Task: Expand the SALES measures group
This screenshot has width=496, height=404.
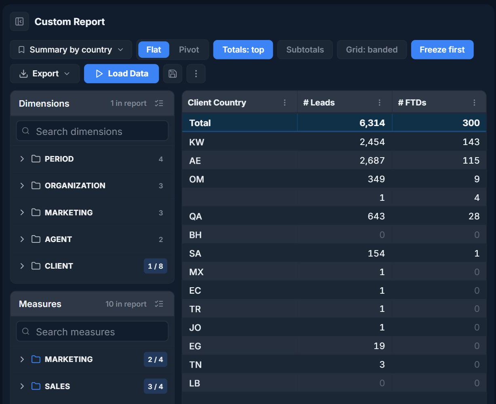Action: (22, 386)
